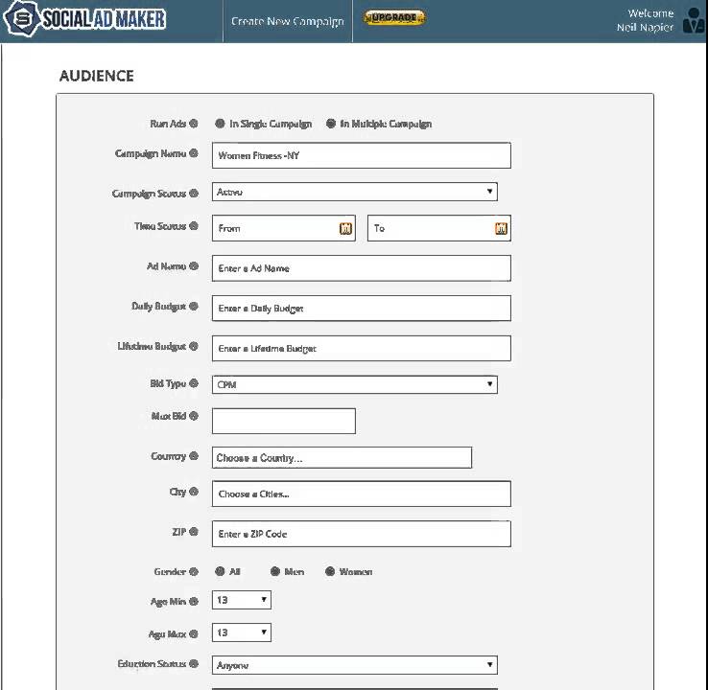Click the Age Min help icon
This screenshot has height=690, width=708.
pyautogui.click(x=194, y=601)
